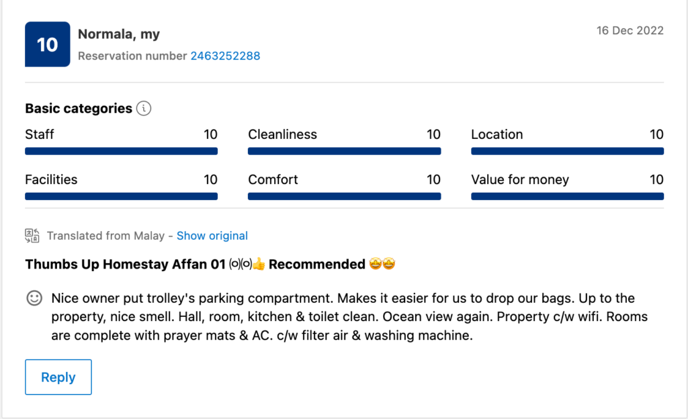Click the Location rating bar

pos(567,151)
